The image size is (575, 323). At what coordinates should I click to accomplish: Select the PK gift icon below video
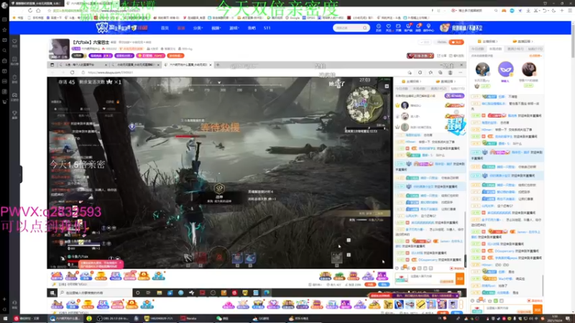pos(115,276)
